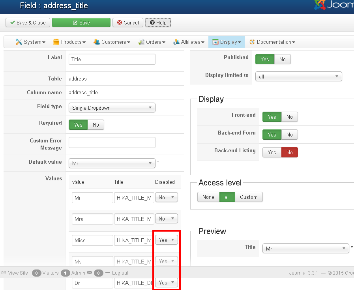Choose Custom access level
Image resolution: width=354 pixels, height=290 pixels.
click(249, 197)
